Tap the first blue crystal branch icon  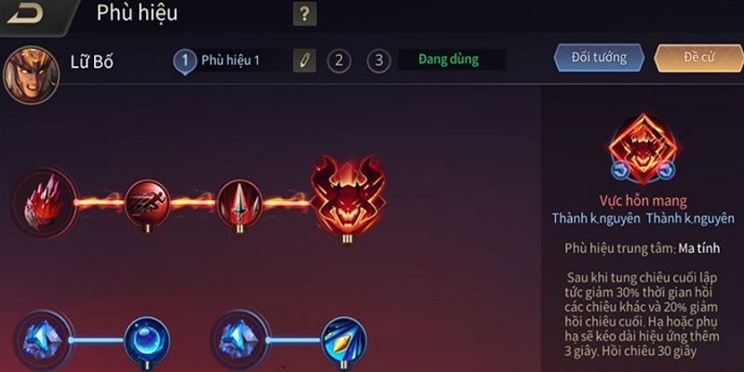click(x=44, y=339)
